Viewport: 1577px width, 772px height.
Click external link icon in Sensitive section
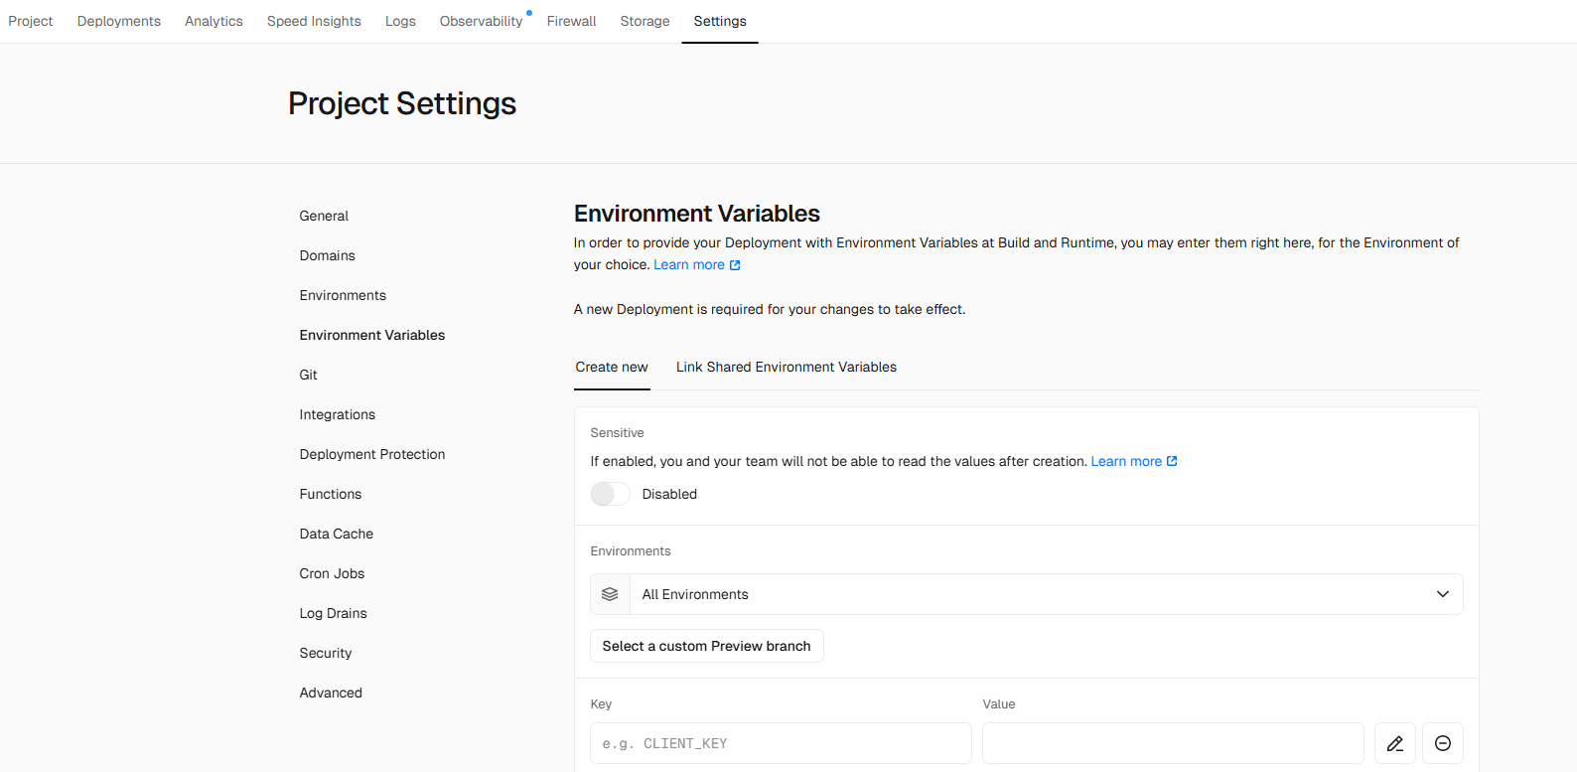1172,461
